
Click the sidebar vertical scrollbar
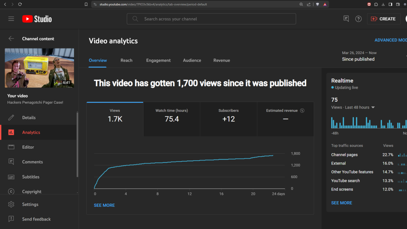[x=78, y=145]
